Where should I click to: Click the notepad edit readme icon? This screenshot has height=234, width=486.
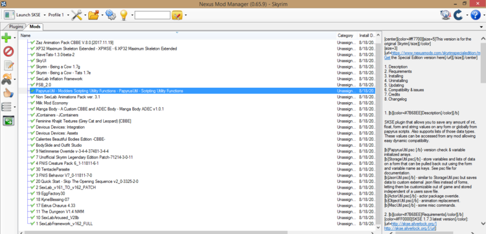click(x=8, y=65)
